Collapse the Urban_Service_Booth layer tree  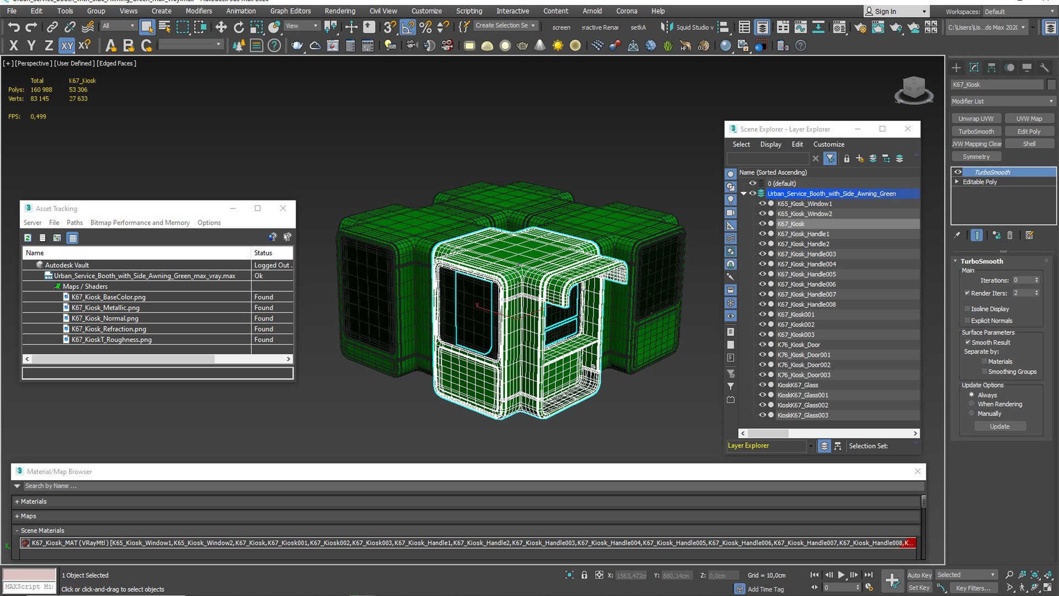tap(744, 194)
